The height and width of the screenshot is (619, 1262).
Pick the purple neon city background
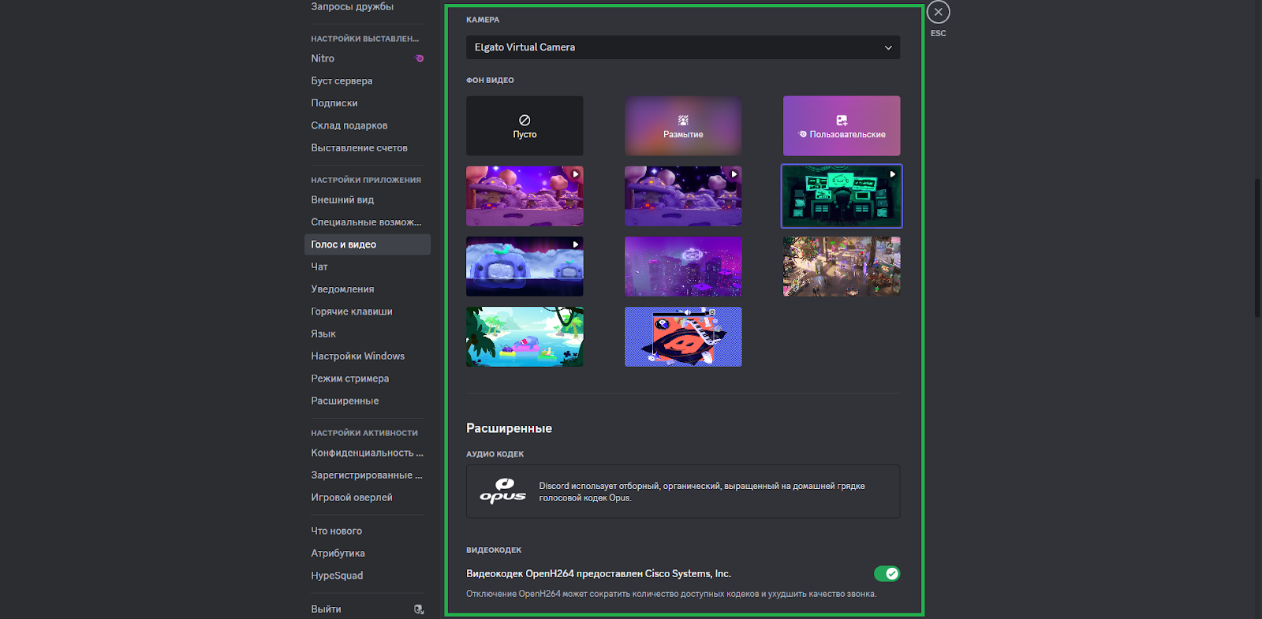683,267
